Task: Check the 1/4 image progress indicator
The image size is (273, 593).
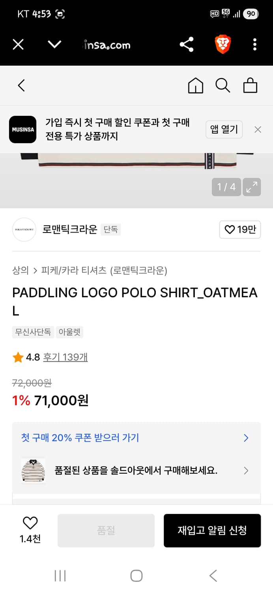Action: click(x=226, y=187)
